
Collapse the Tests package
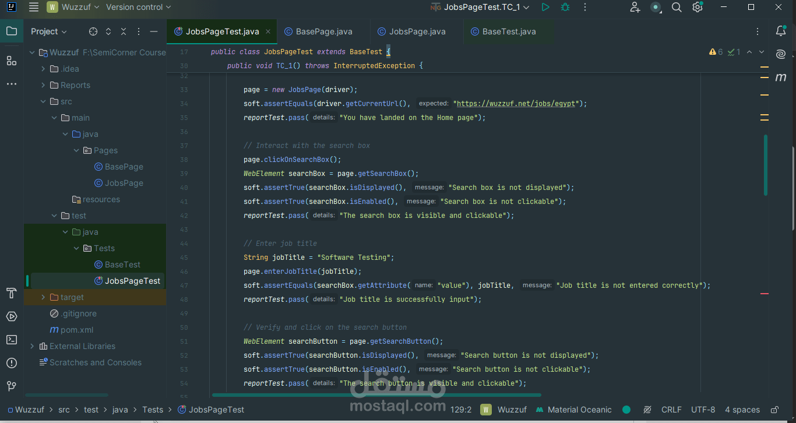tap(76, 248)
